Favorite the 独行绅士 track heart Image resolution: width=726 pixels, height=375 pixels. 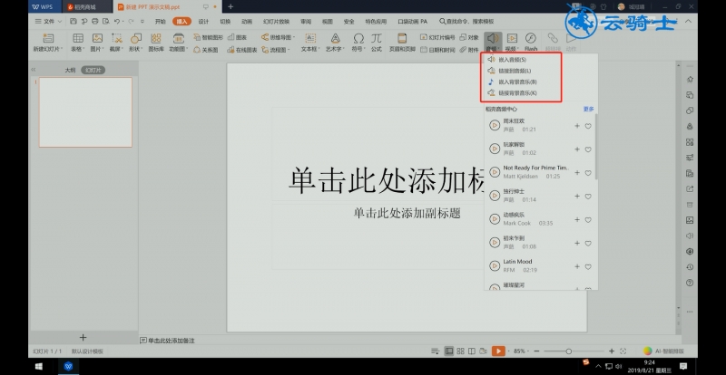(588, 197)
